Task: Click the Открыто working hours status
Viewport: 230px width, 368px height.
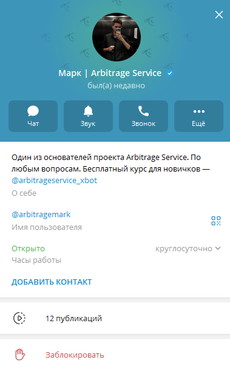Action: (28, 249)
